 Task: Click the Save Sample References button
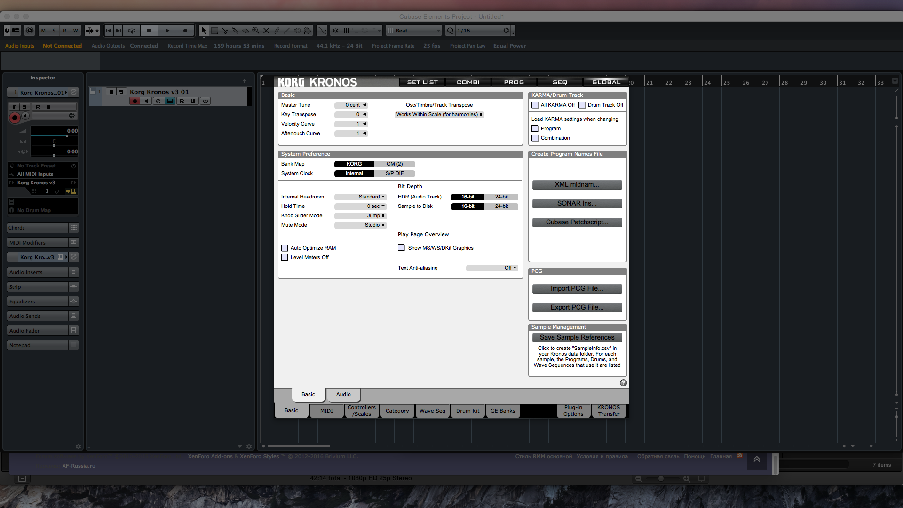click(577, 338)
